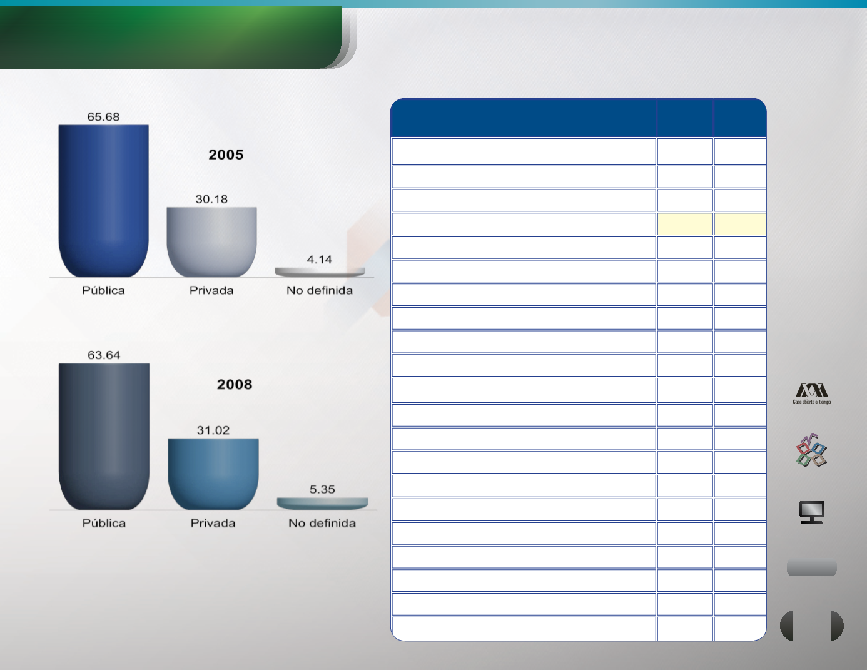Go to previous page with left semicircle button
The height and width of the screenshot is (670, 867).
tap(787, 626)
